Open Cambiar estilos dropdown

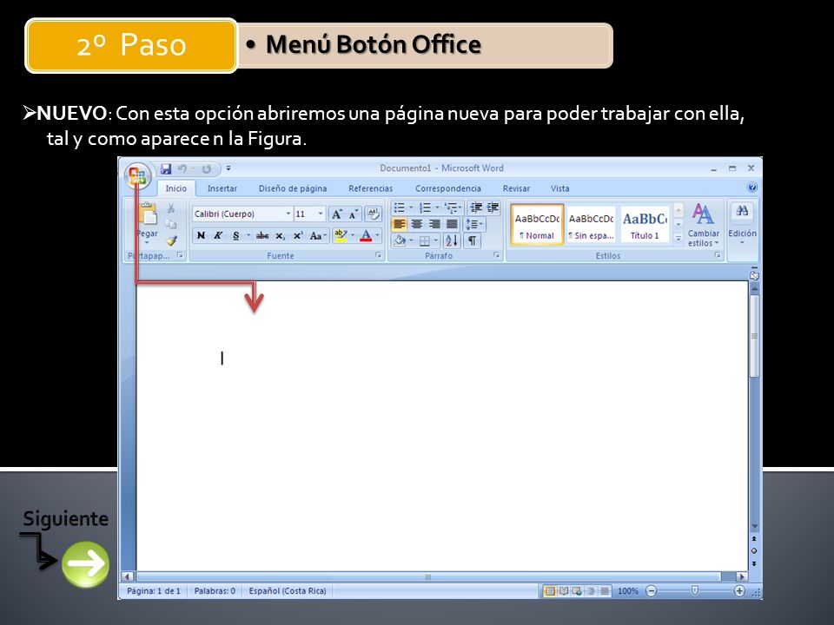[x=703, y=226]
